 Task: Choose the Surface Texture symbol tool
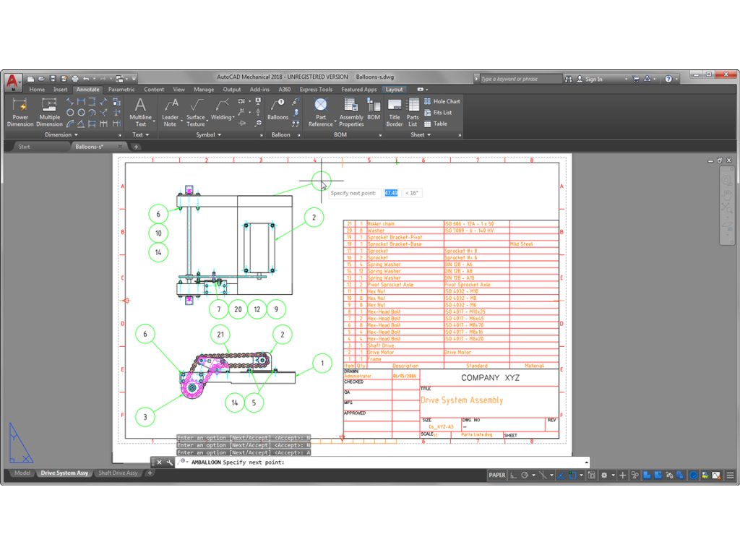196,112
